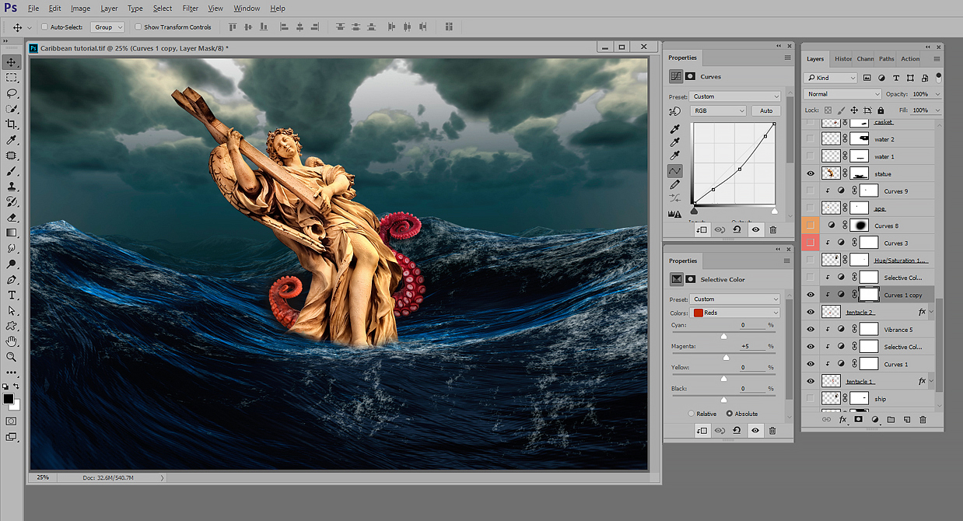Choose the Zoom tool in toolbar
Screen dimensions: 963x521
(x=12, y=357)
